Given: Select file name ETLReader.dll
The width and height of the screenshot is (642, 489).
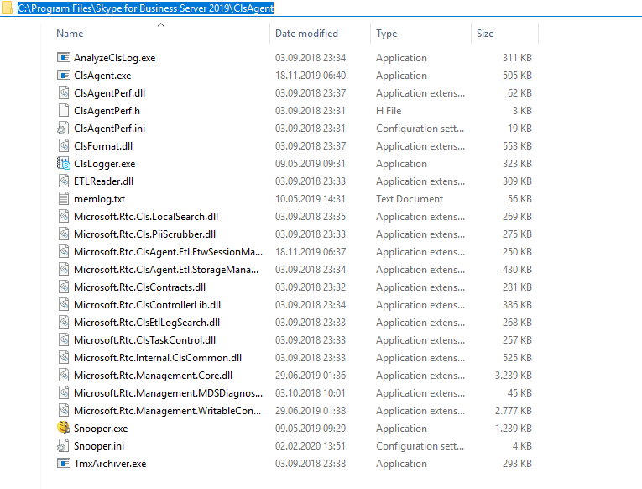Looking at the screenshot, I should pos(103,181).
